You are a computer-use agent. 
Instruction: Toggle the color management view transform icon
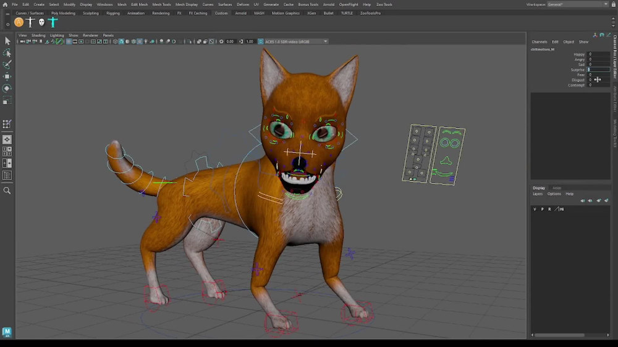coord(261,41)
